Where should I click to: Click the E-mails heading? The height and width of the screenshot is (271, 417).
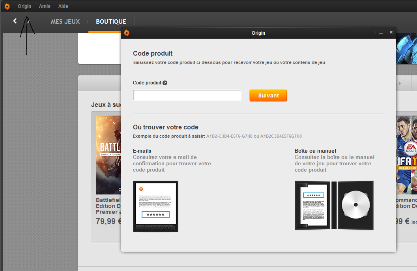(142, 151)
